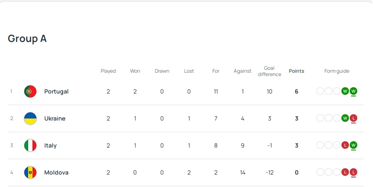Click Ukraine's green win form badge
The width and height of the screenshot is (373, 187).
click(x=345, y=118)
